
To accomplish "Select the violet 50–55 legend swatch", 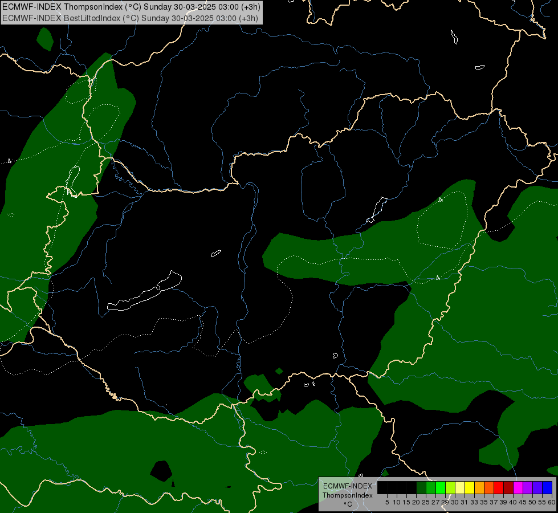I will coord(537,487).
